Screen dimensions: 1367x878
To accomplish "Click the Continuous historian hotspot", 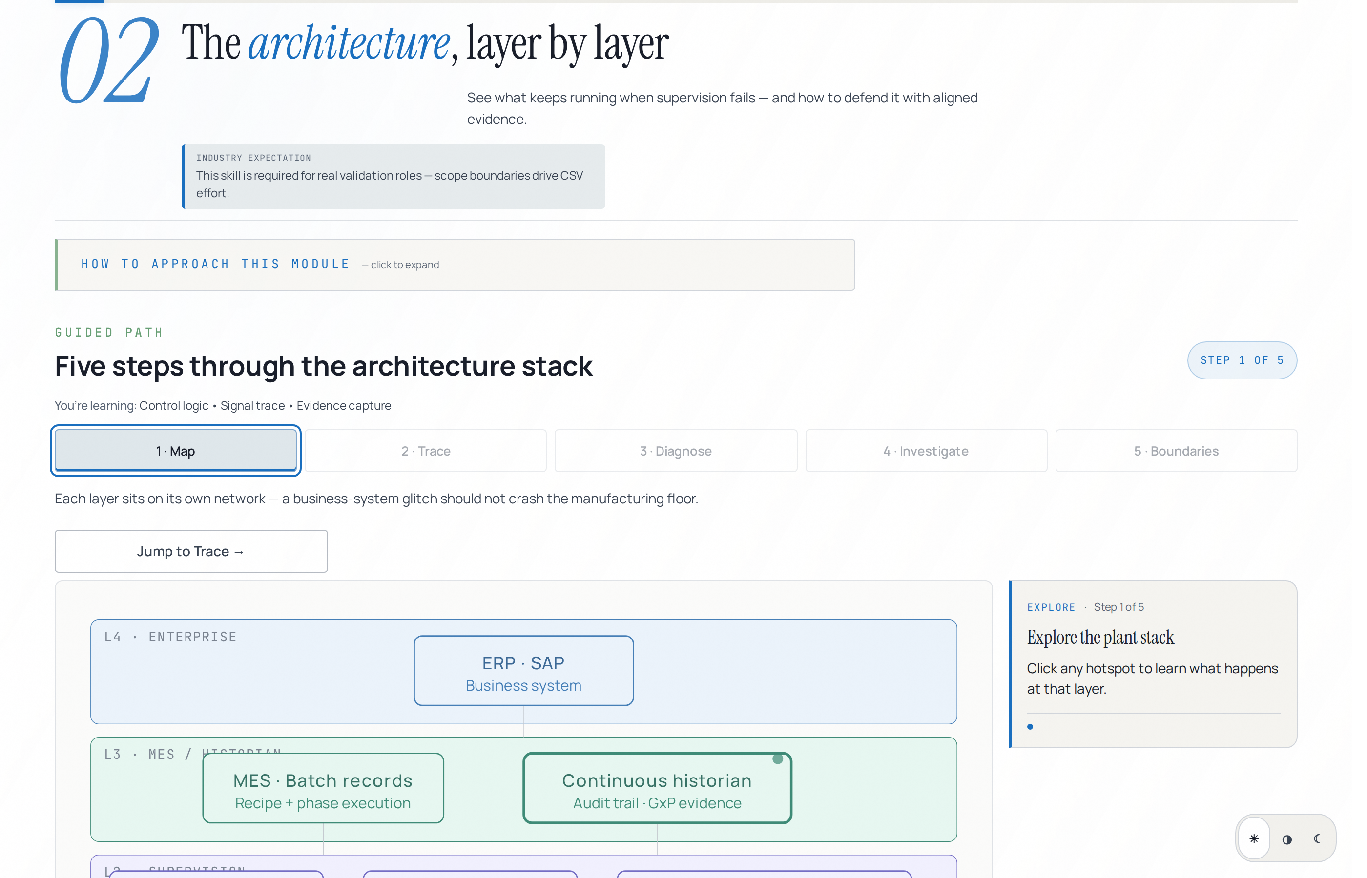I will (x=657, y=788).
